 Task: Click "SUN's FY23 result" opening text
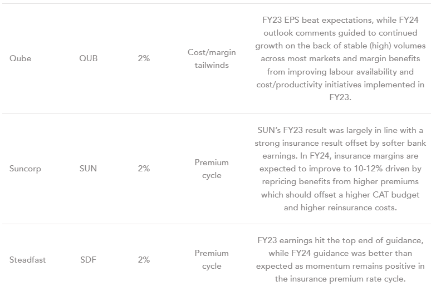[x=292, y=130]
